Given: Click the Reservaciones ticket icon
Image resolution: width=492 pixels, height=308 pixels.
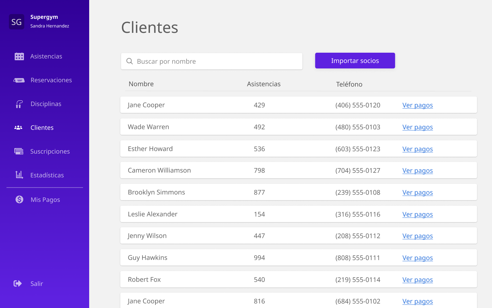Looking at the screenshot, I should 19,80.
